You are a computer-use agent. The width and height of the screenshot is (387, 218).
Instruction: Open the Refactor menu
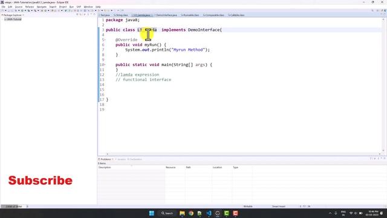(x=30, y=7)
